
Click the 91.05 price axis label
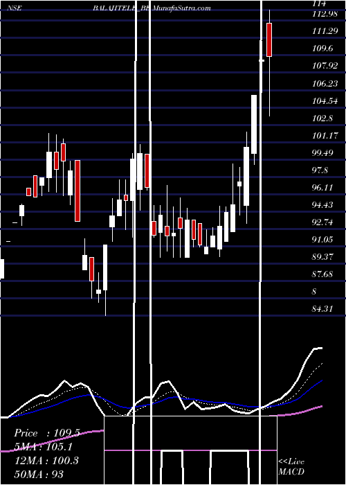coord(322,240)
